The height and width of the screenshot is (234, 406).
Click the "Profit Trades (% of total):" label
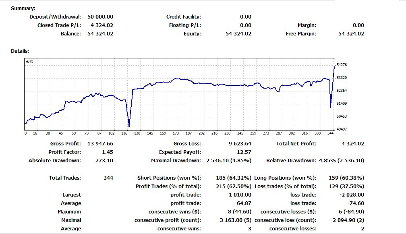[x=168, y=186]
